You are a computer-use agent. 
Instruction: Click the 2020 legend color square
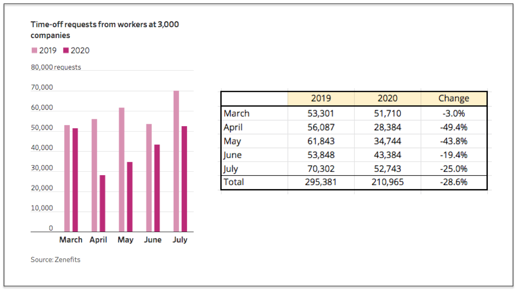[66, 50]
